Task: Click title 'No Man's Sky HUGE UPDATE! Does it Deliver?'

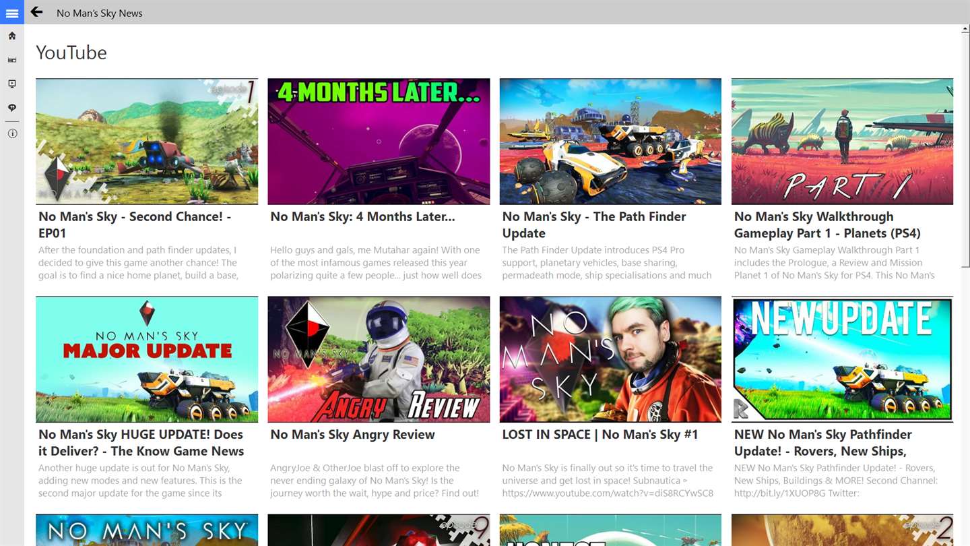Action: [141, 443]
